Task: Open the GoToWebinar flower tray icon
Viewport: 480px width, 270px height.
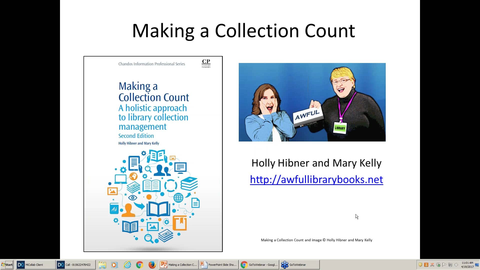Action: pos(438,265)
